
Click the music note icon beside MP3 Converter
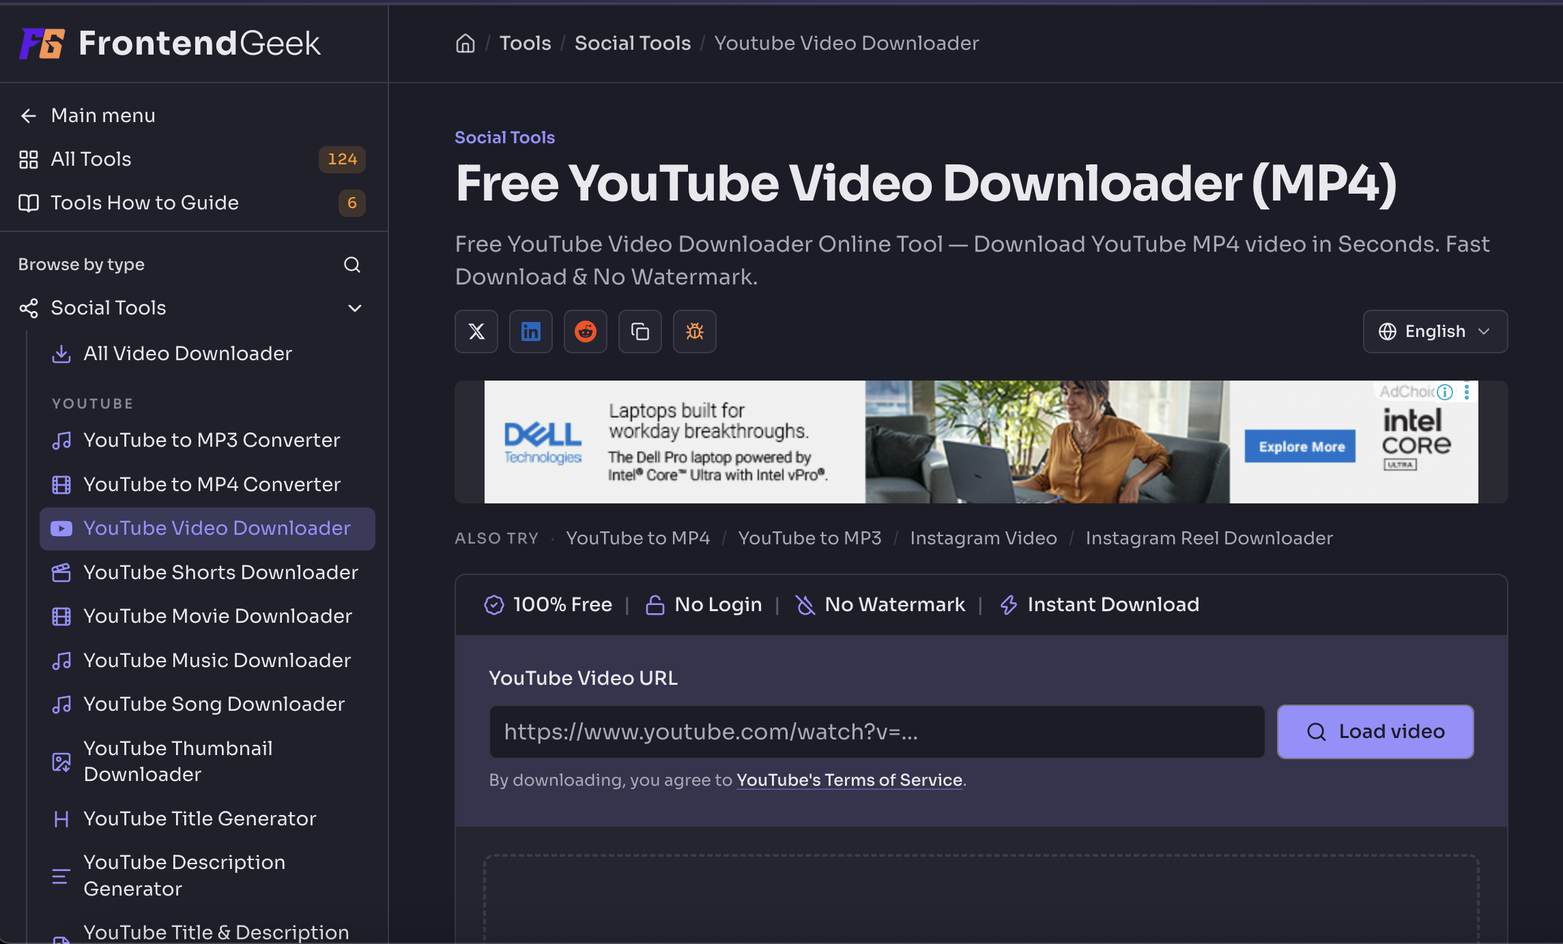coord(61,441)
